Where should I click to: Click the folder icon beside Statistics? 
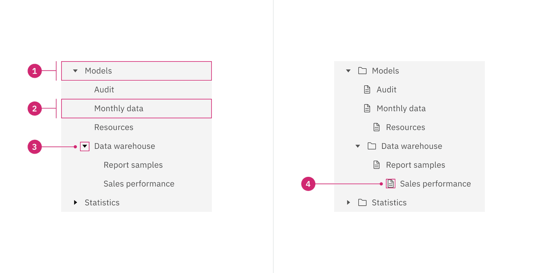pos(362,202)
